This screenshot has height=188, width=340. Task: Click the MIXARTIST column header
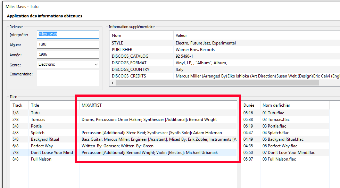coord(91,105)
